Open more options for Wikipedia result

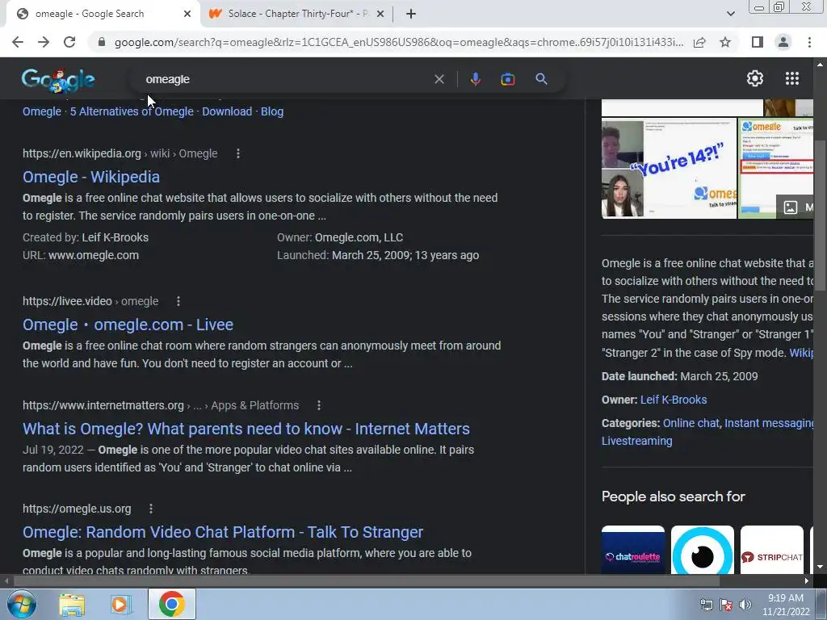pyautogui.click(x=238, y=153)
